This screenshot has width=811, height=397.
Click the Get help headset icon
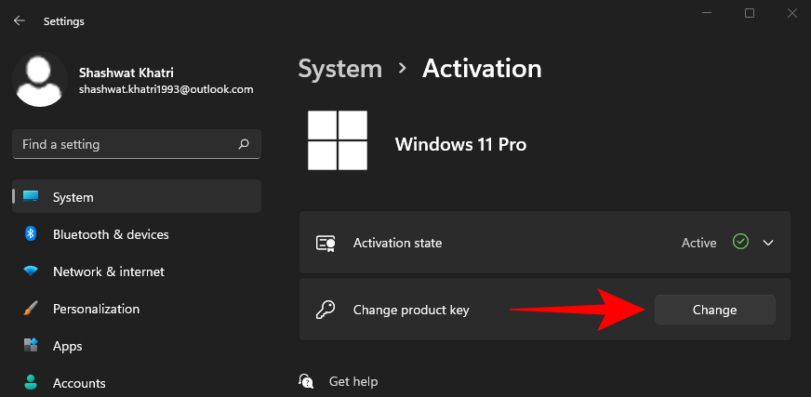[307, 381]
